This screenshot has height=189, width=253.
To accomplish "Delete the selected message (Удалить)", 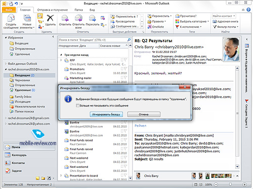I will click(x=50, y=20).
